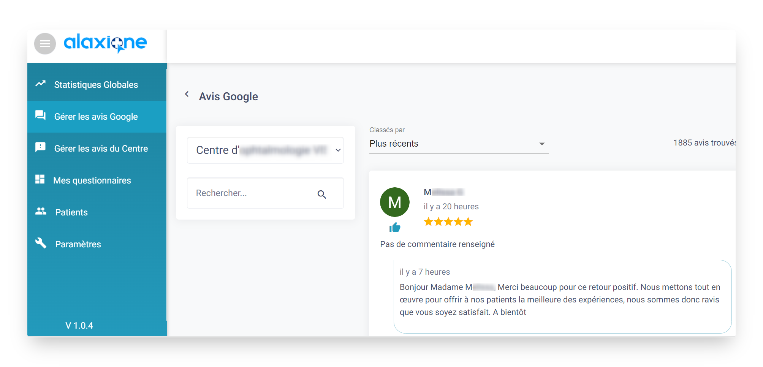Click the green M reviewer avatar
The height and width of the screenshot is (367, 763).
(x=395, y=202)
